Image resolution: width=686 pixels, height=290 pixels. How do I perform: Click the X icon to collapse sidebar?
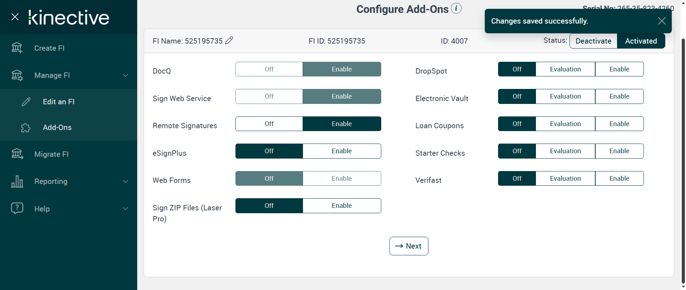click(x=15, y=17)
